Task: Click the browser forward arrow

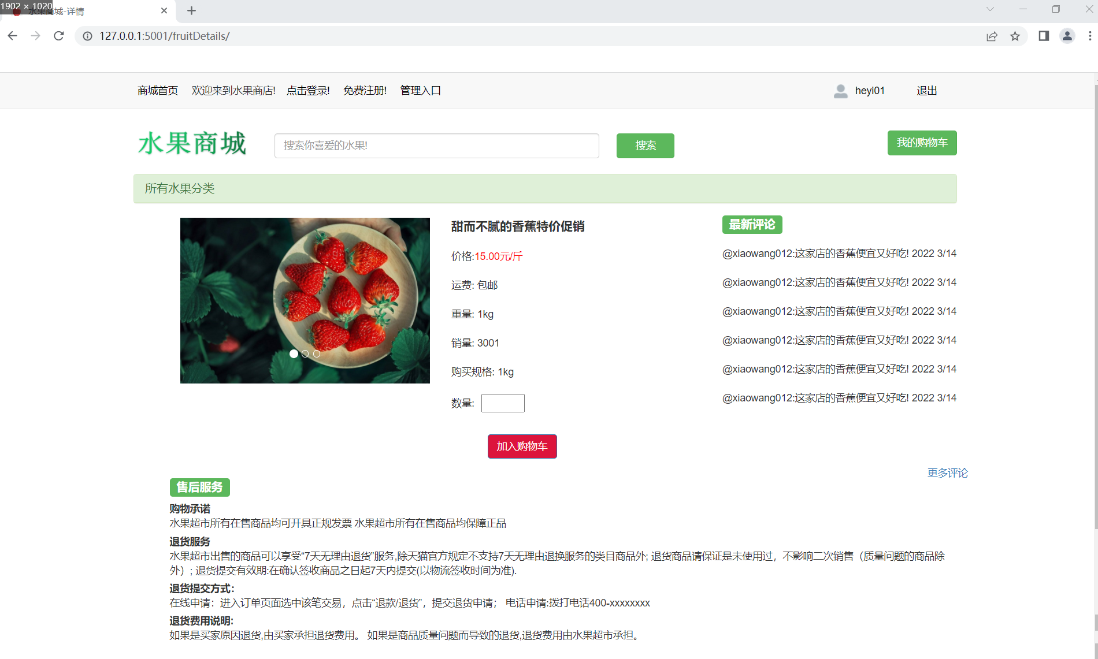Action: (x=35, y=36)
